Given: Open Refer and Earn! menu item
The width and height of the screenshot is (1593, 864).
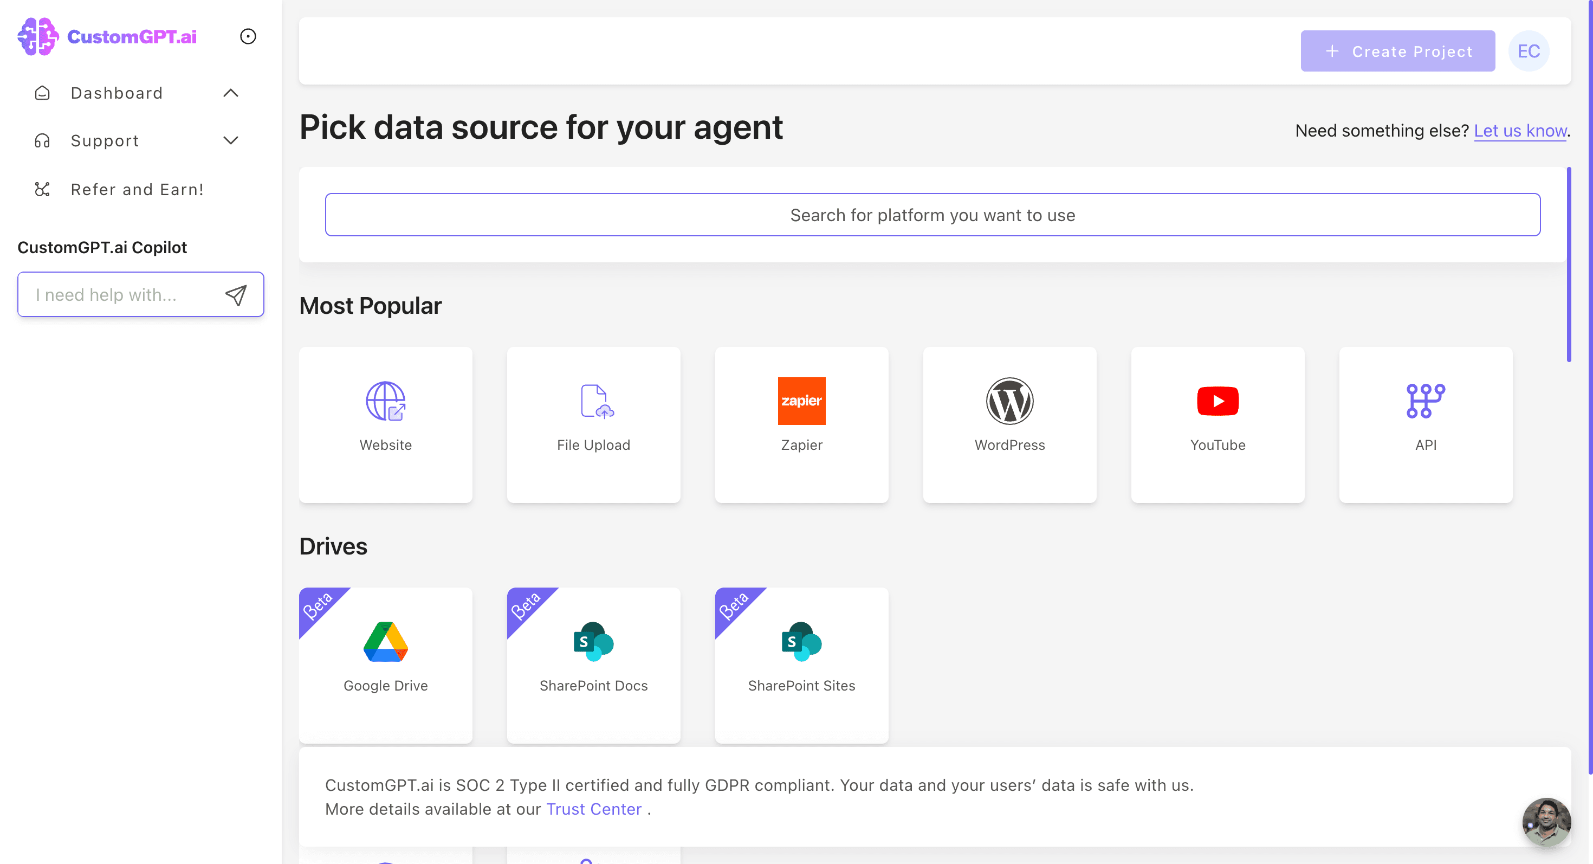Looking at the screenshot, I should tap(137, 189).
